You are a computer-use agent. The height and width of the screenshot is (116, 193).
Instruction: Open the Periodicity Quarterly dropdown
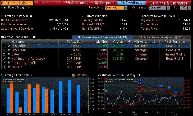pos(126,8)
